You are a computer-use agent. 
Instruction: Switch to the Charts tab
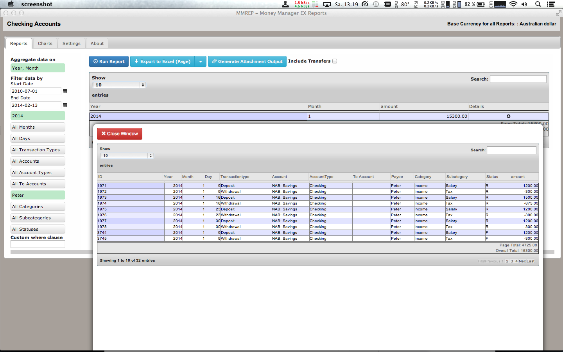coord(45,43)
